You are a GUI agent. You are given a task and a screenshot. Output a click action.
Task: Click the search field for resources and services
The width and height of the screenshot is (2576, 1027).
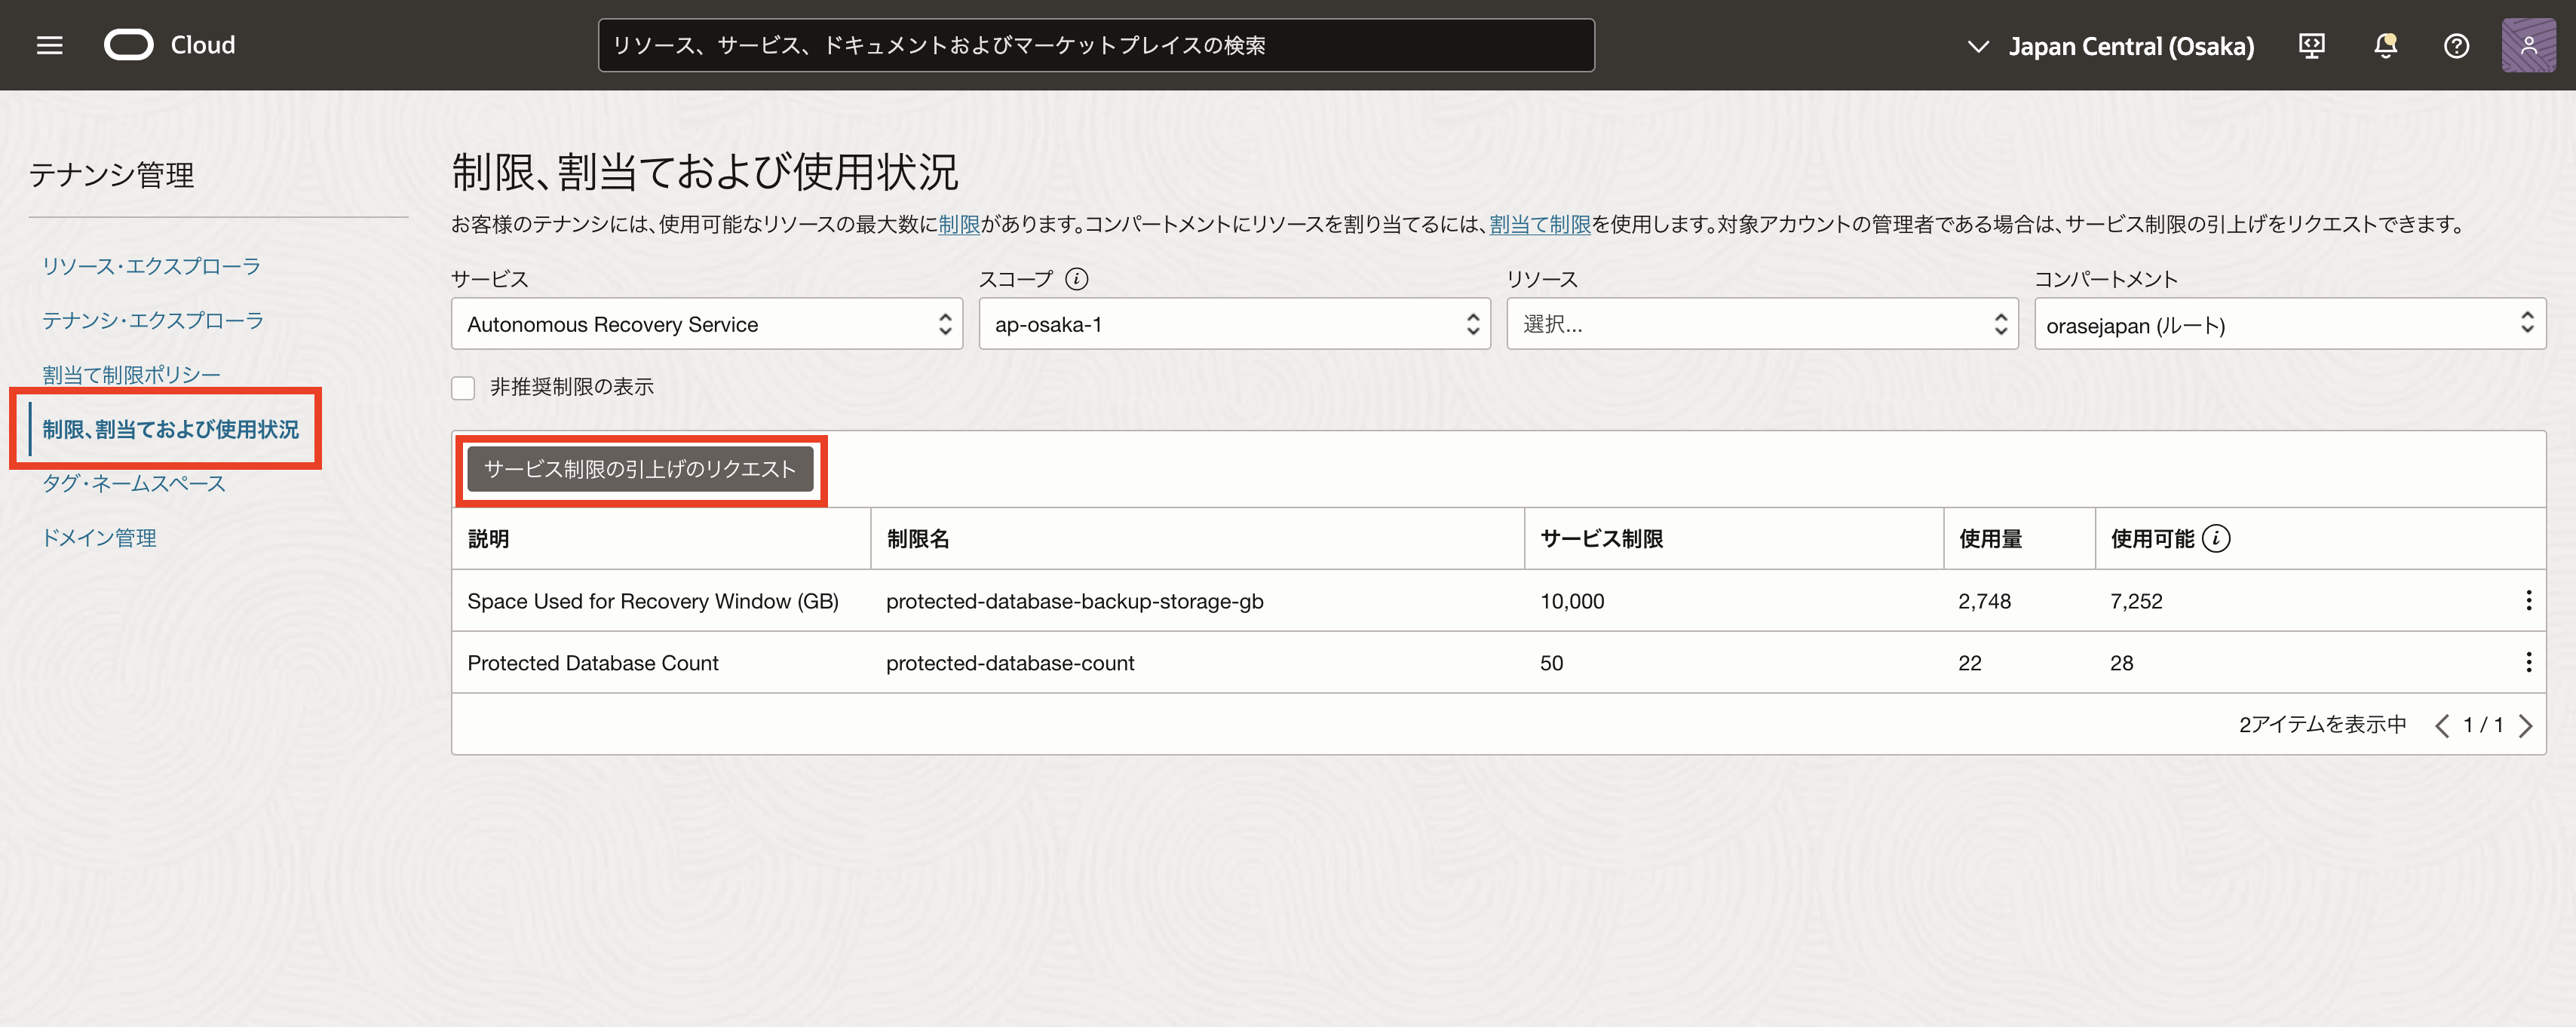[x=1095, y=45]
